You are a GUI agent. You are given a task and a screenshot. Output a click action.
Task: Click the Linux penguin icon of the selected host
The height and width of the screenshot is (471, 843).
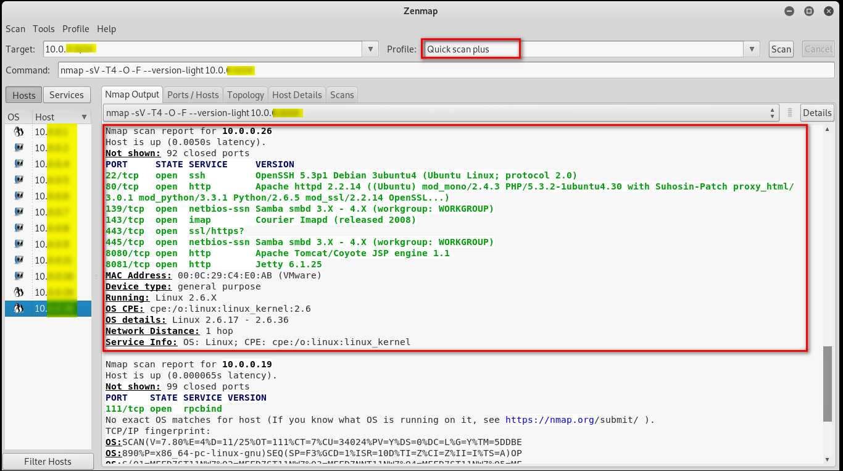coord(19,308)
